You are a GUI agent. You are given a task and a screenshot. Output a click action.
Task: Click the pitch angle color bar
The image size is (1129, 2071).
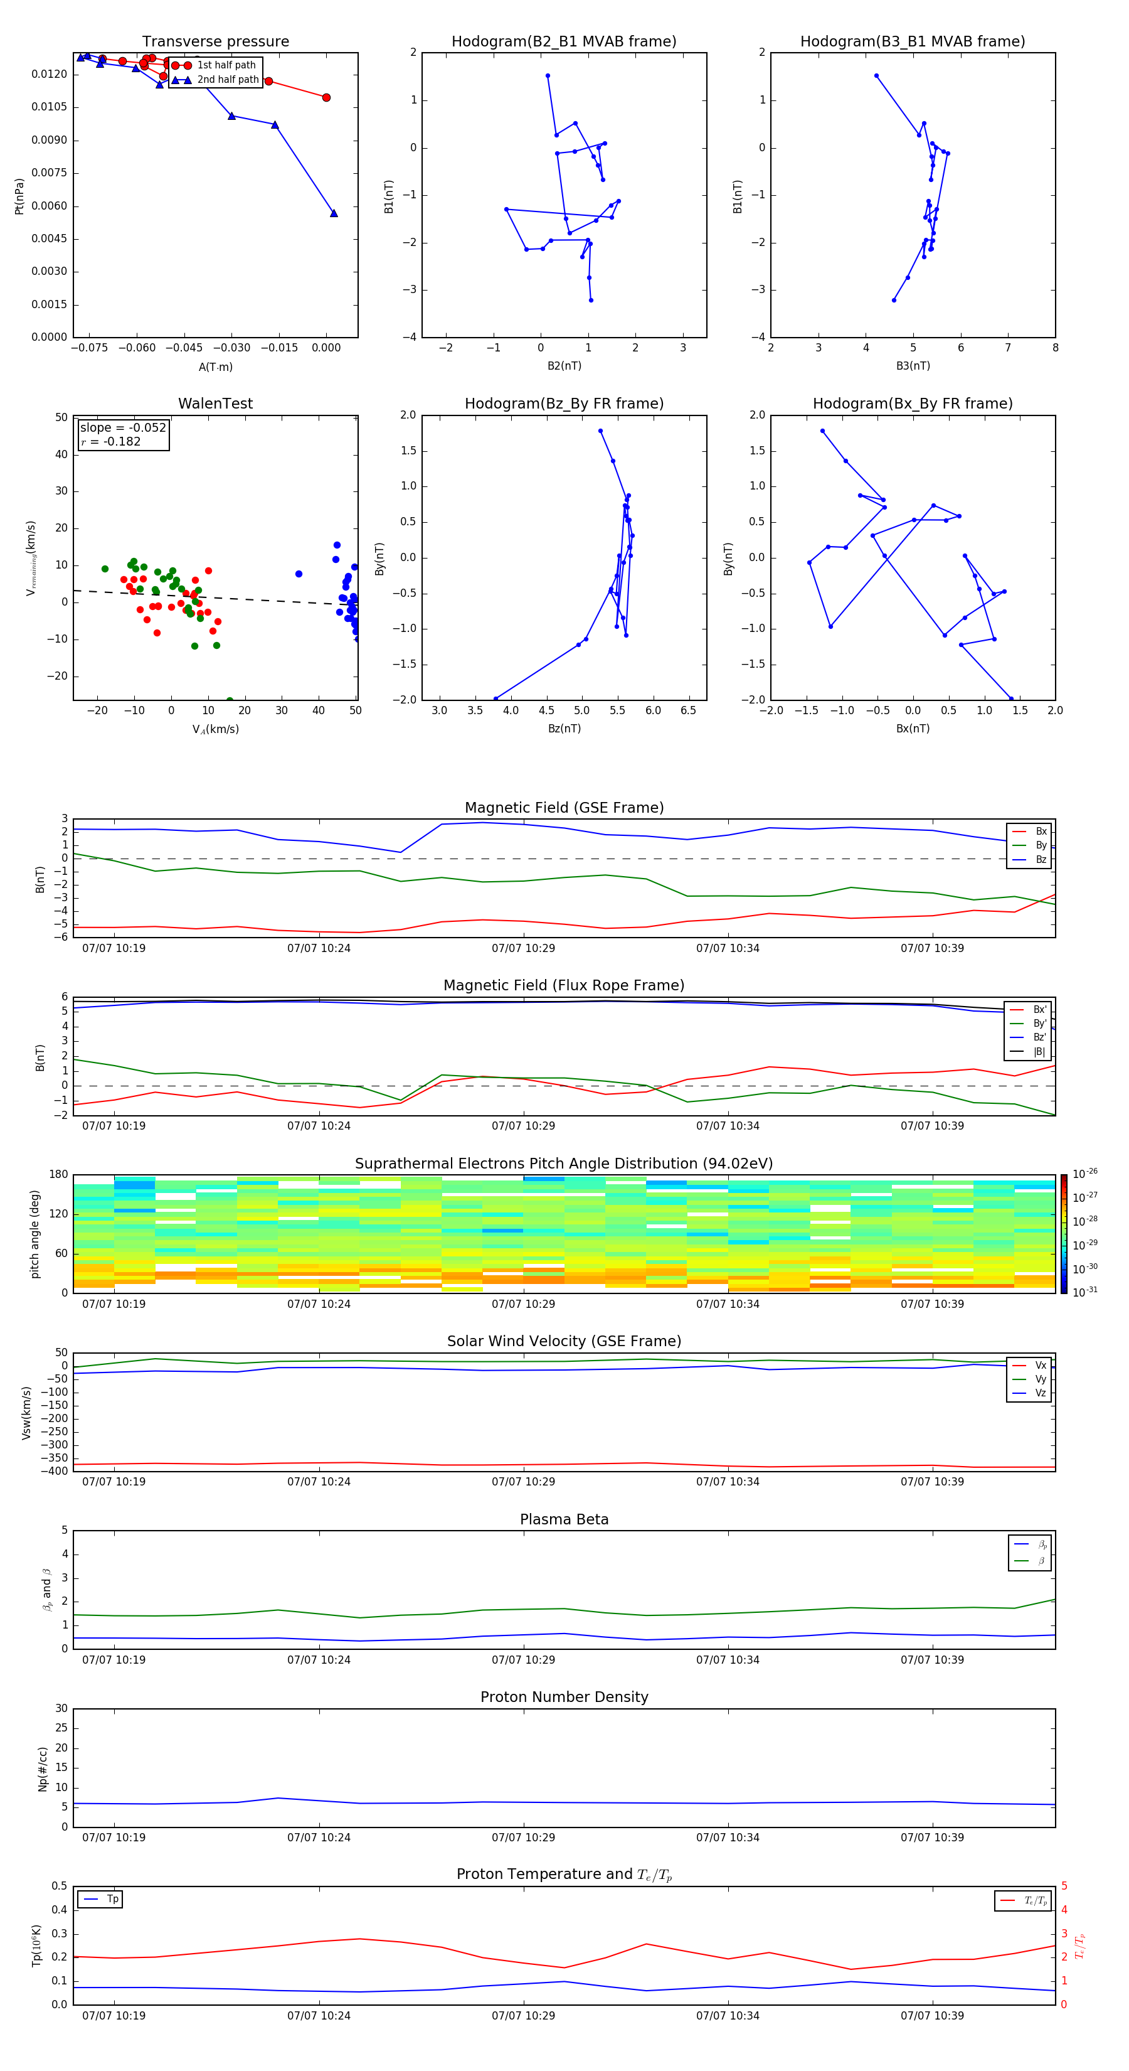pos(1064,1233)
